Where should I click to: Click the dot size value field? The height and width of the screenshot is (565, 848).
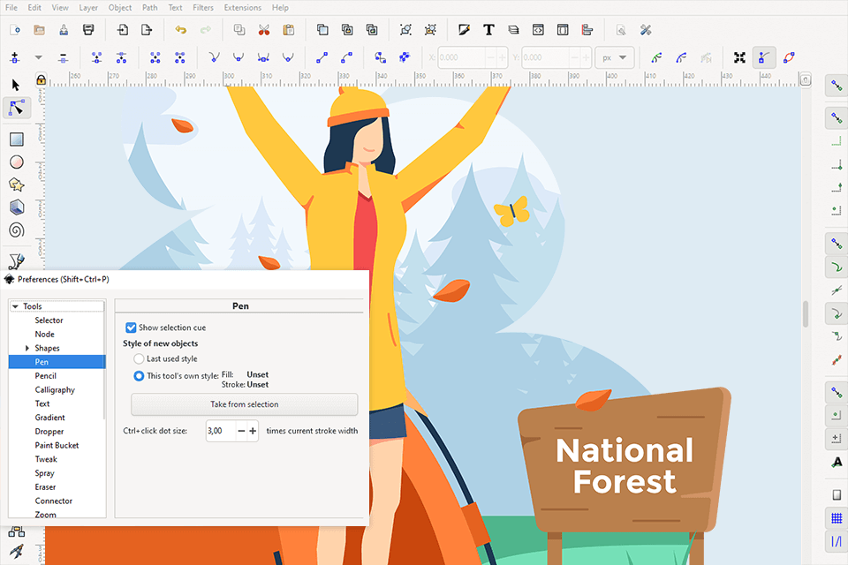221,431
